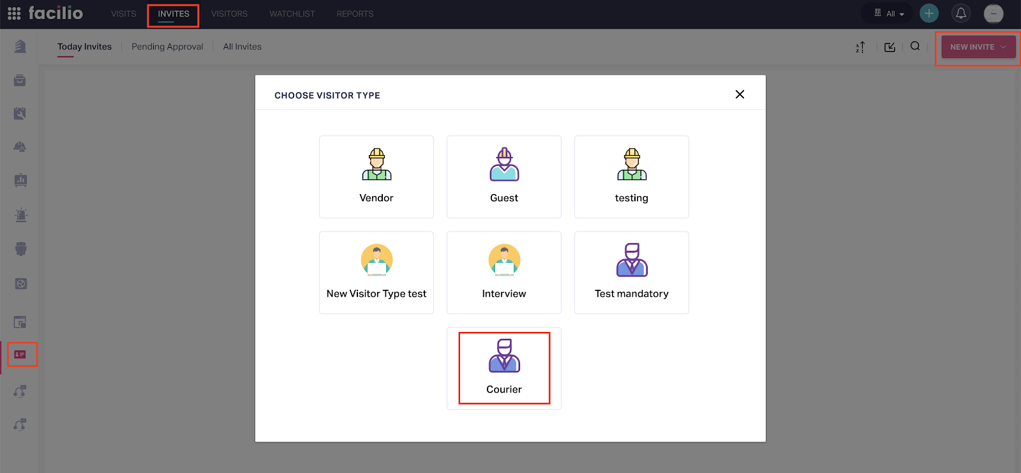Click the edit/select list icon
Image resolution: width=1021 pixels, height=473 pixels.
(x=890, y=47)
